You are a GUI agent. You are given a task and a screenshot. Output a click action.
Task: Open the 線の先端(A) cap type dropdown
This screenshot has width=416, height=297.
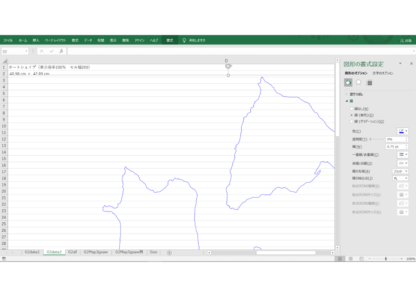pyautogui.click(x=400, y=171)
